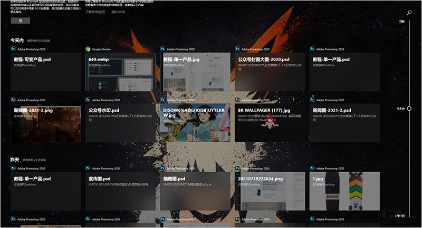
Task: Click the Google Chrome app label text
Action: click(x=101, y=49)
